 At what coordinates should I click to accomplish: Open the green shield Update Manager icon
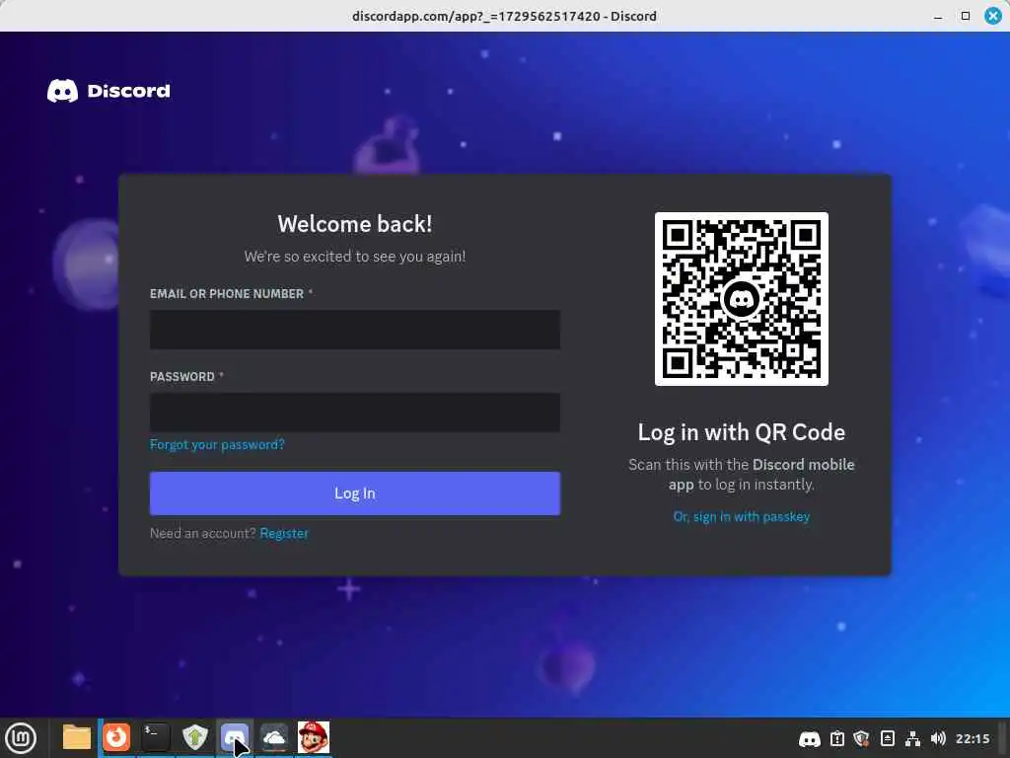195,737
